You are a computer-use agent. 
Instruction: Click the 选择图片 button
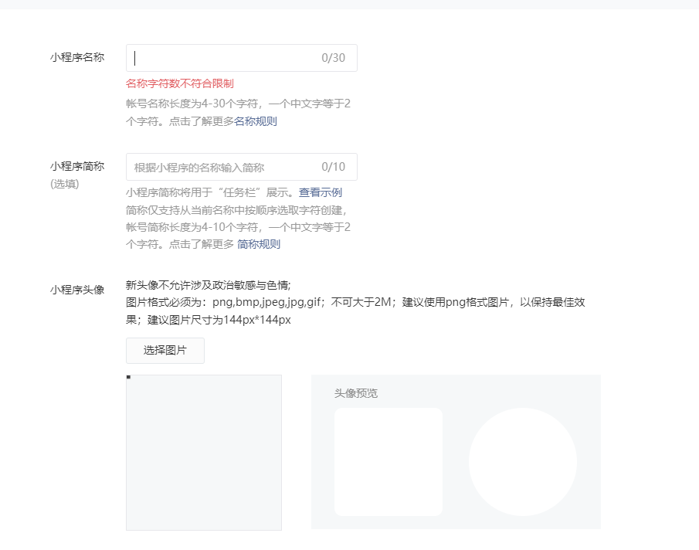[165, 351]
